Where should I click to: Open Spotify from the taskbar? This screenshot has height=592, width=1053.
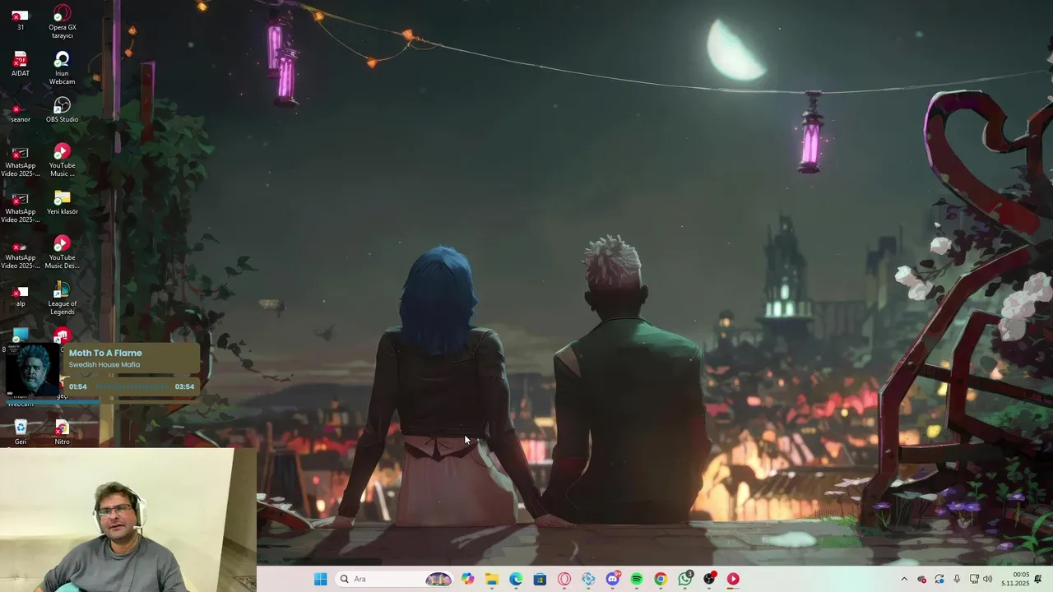[637, 579]
